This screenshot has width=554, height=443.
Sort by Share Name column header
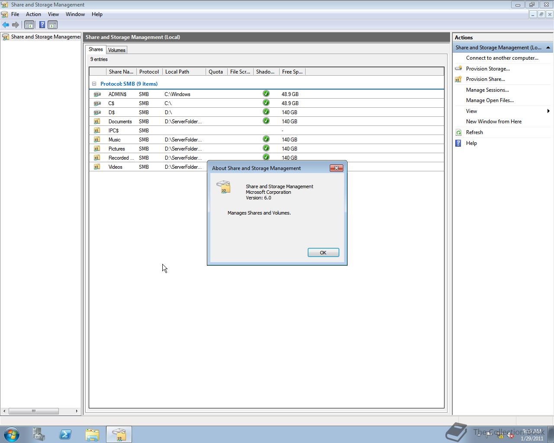pos(121,72)
